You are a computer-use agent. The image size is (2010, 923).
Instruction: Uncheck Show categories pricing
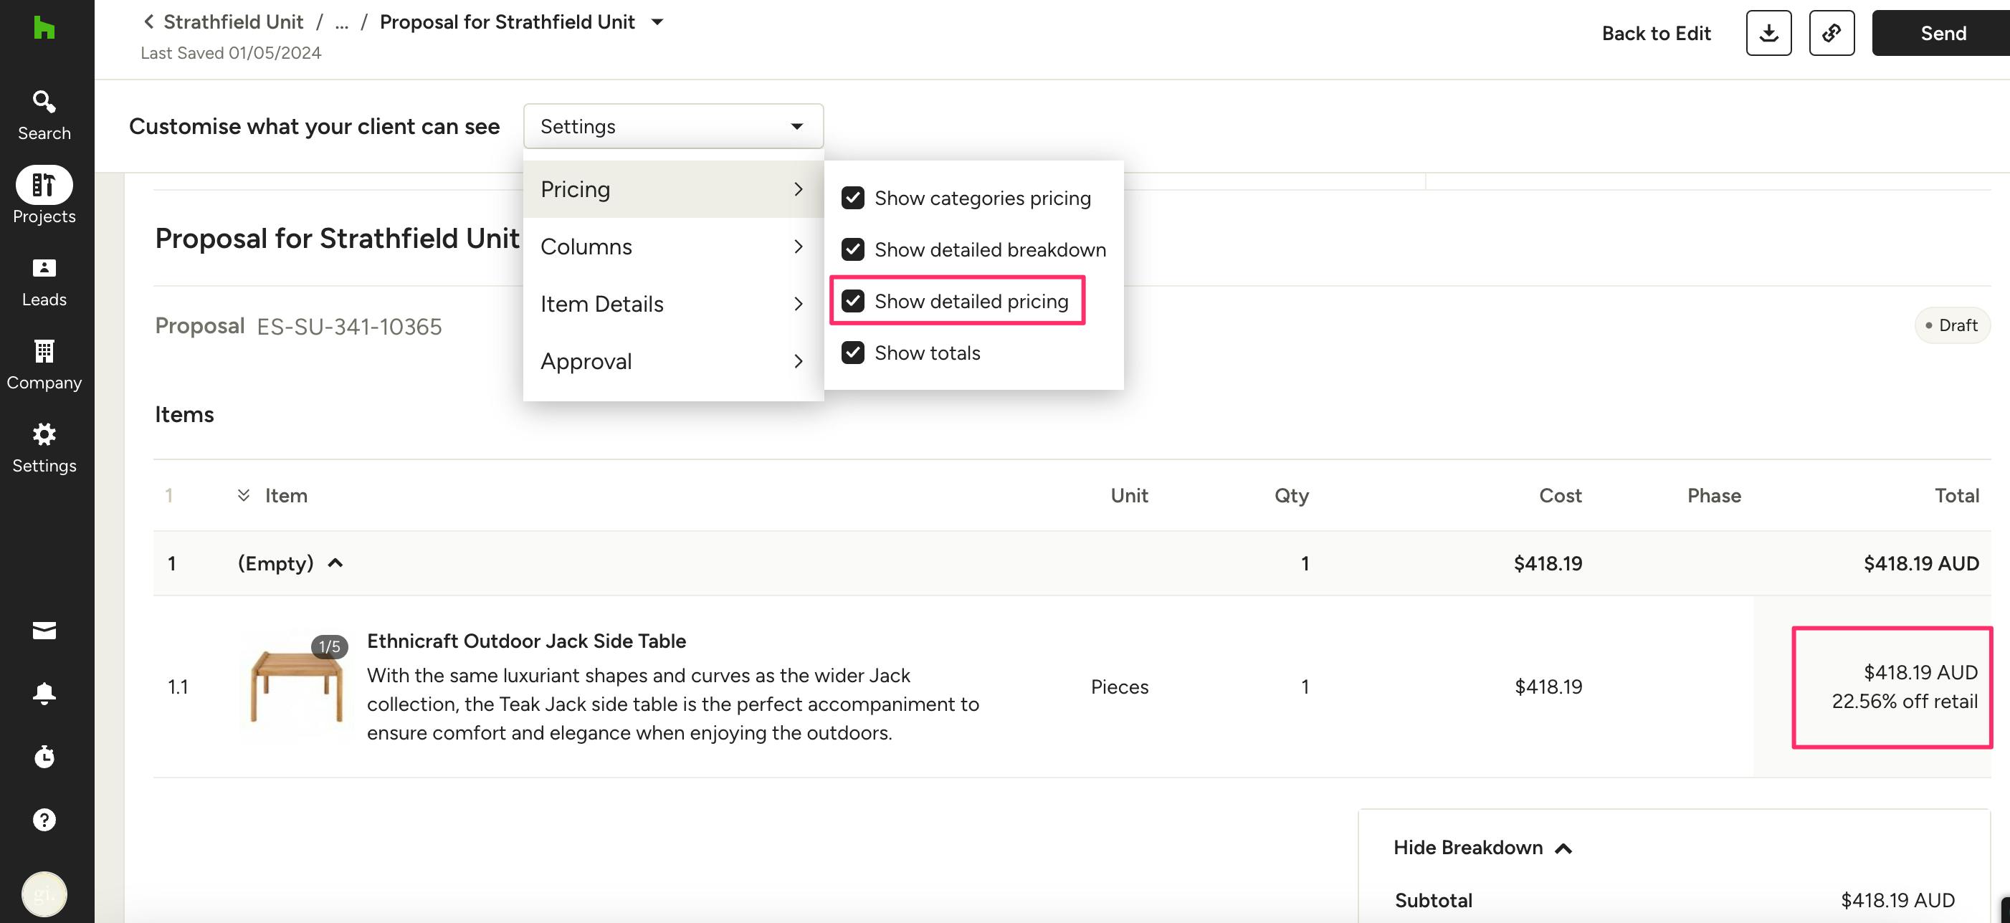(852, 199)
